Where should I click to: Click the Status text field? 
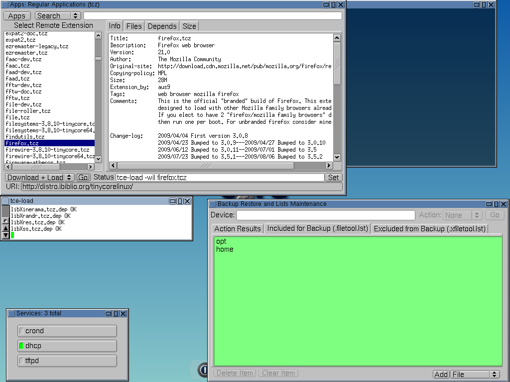tap(220, 178)
